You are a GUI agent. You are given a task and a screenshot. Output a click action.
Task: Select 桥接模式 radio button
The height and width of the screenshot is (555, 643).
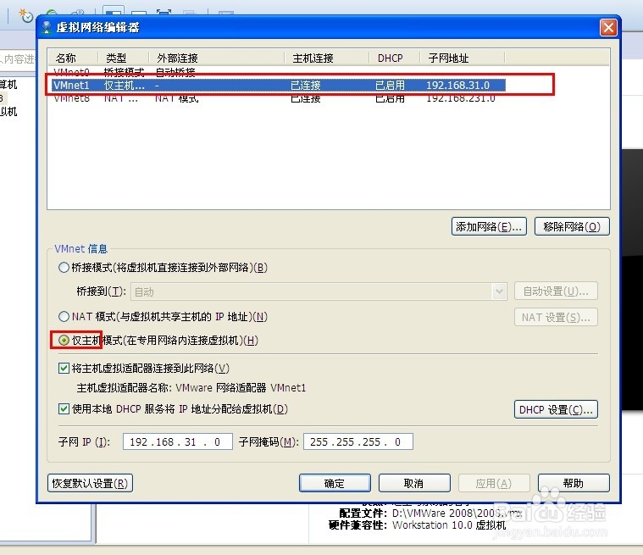pyautogui.click(x=64, y=268)
